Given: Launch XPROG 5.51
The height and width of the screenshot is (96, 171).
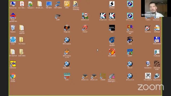Looking at the screenshot, I should point(85,76).
